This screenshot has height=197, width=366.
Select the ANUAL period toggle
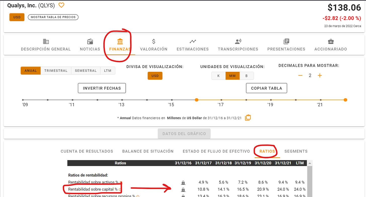pyautogui.click(x=31, y=71)
